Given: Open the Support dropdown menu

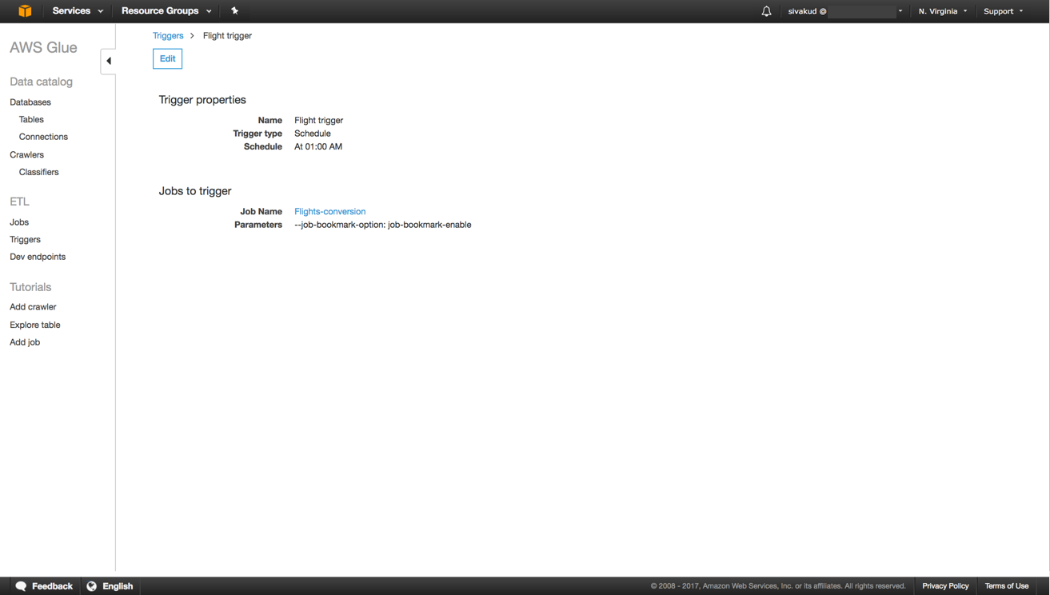Looking at the screenshot, I should coord(1003,11).
